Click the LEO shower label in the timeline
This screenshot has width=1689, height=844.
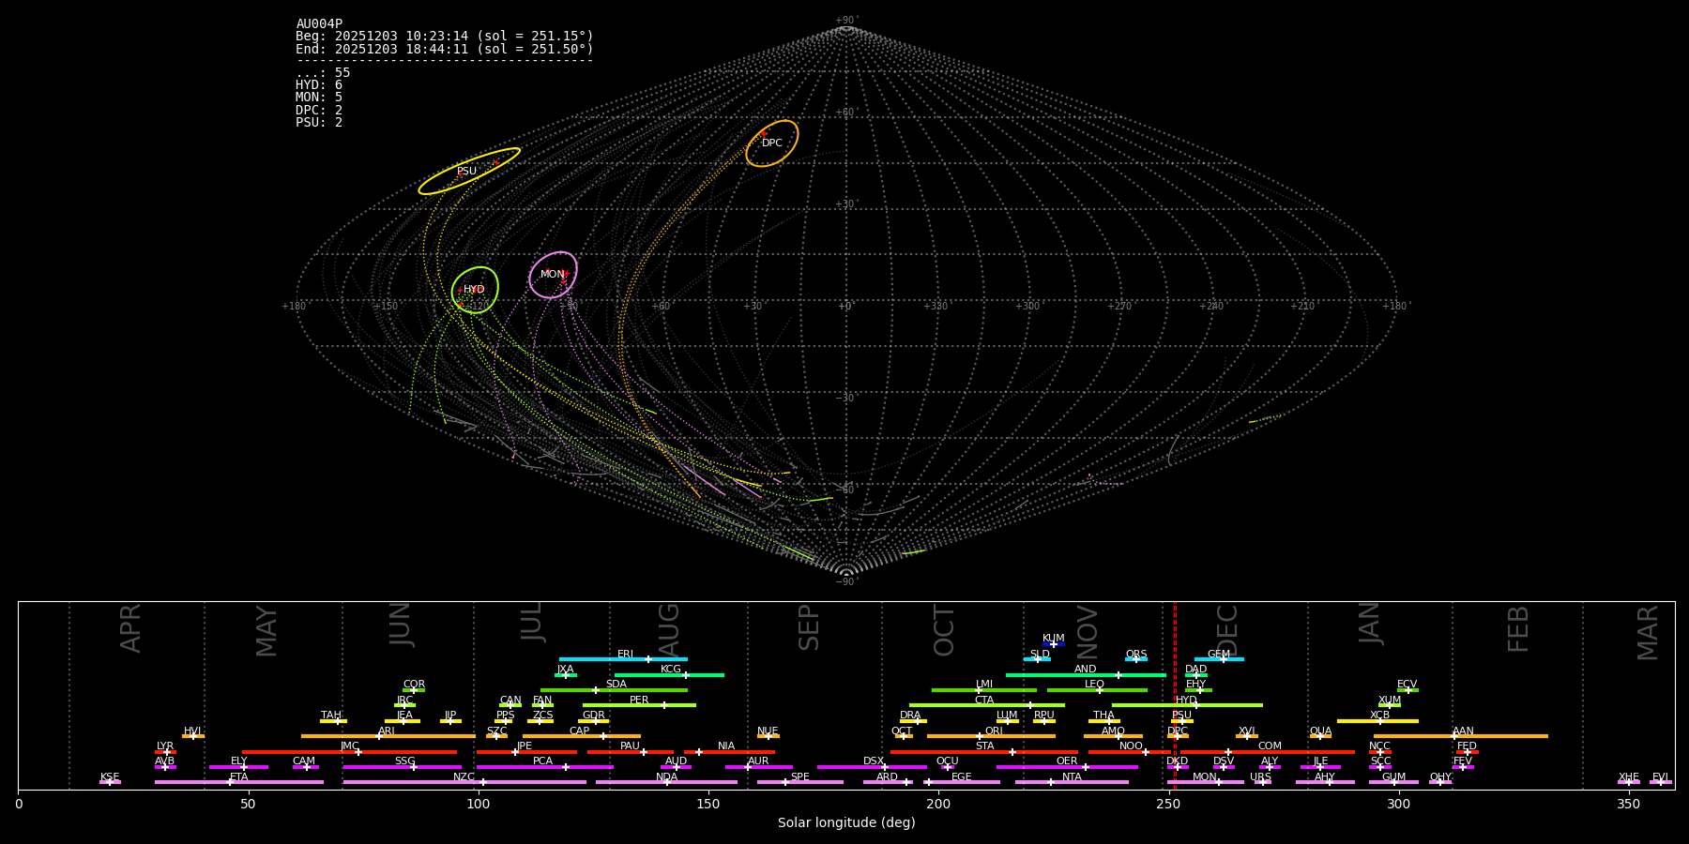point(1094,685)
